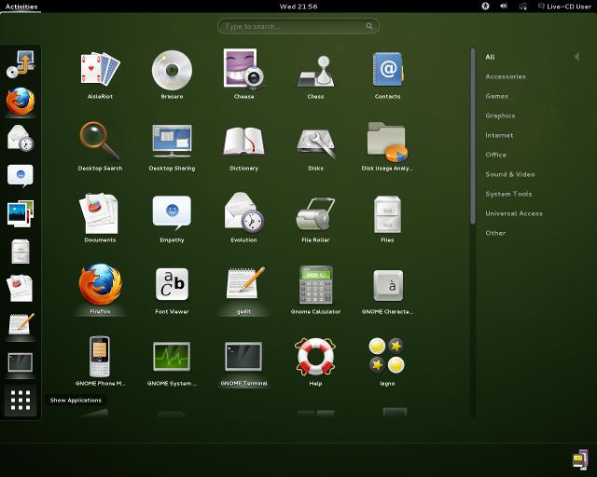Screen dimensions: 597x477
Task: Show Universal Access apps
Action: 514,213
